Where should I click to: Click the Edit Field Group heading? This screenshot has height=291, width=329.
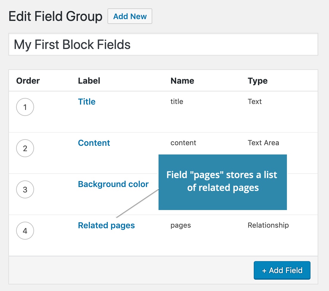56,16
